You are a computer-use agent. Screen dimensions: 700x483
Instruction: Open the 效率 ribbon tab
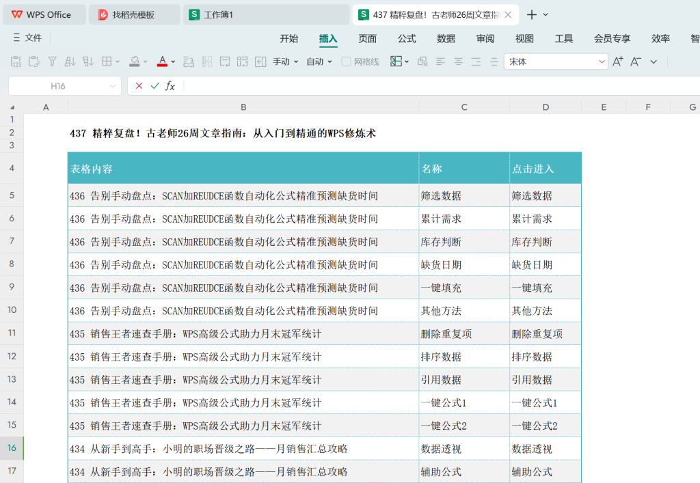660,39
